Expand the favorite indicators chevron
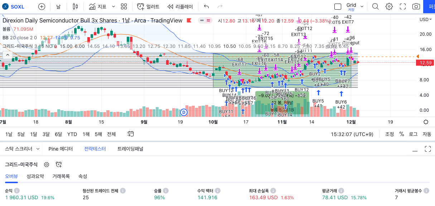 point(113,6)
